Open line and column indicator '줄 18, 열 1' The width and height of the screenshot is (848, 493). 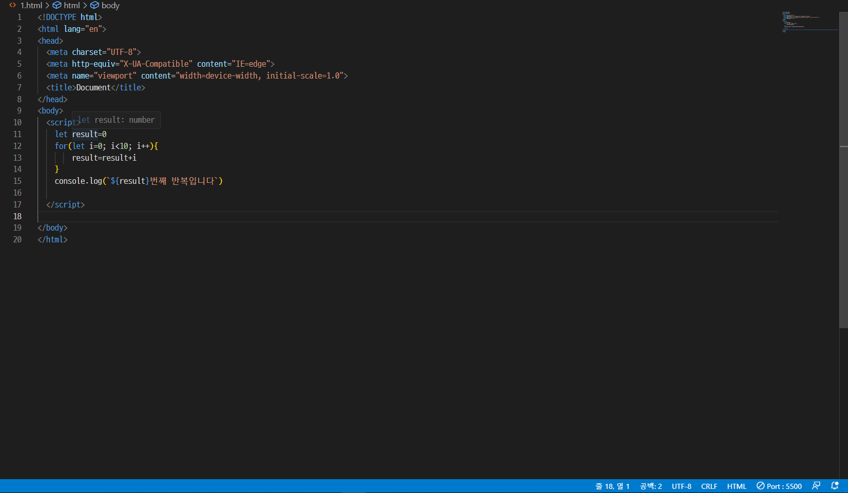tap(612, 486)
